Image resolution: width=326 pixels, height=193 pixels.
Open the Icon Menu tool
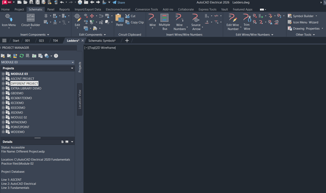point(9,20)
